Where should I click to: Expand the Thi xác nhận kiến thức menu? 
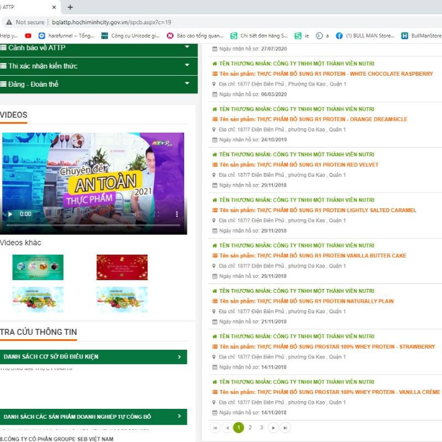pyautogui.click(x=187, y=65)
